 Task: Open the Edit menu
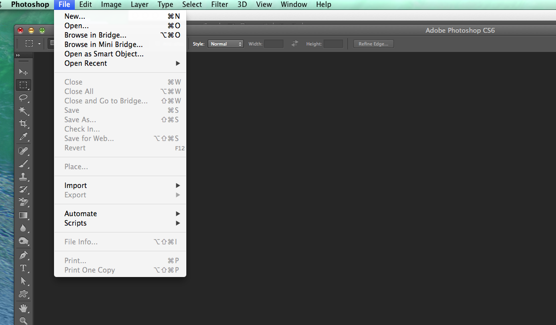tap(85, 4)
